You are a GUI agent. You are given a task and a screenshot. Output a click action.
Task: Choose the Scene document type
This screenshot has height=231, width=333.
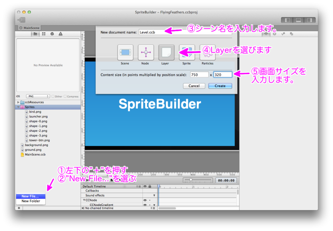pyautogui.click(x=125, y=52)
